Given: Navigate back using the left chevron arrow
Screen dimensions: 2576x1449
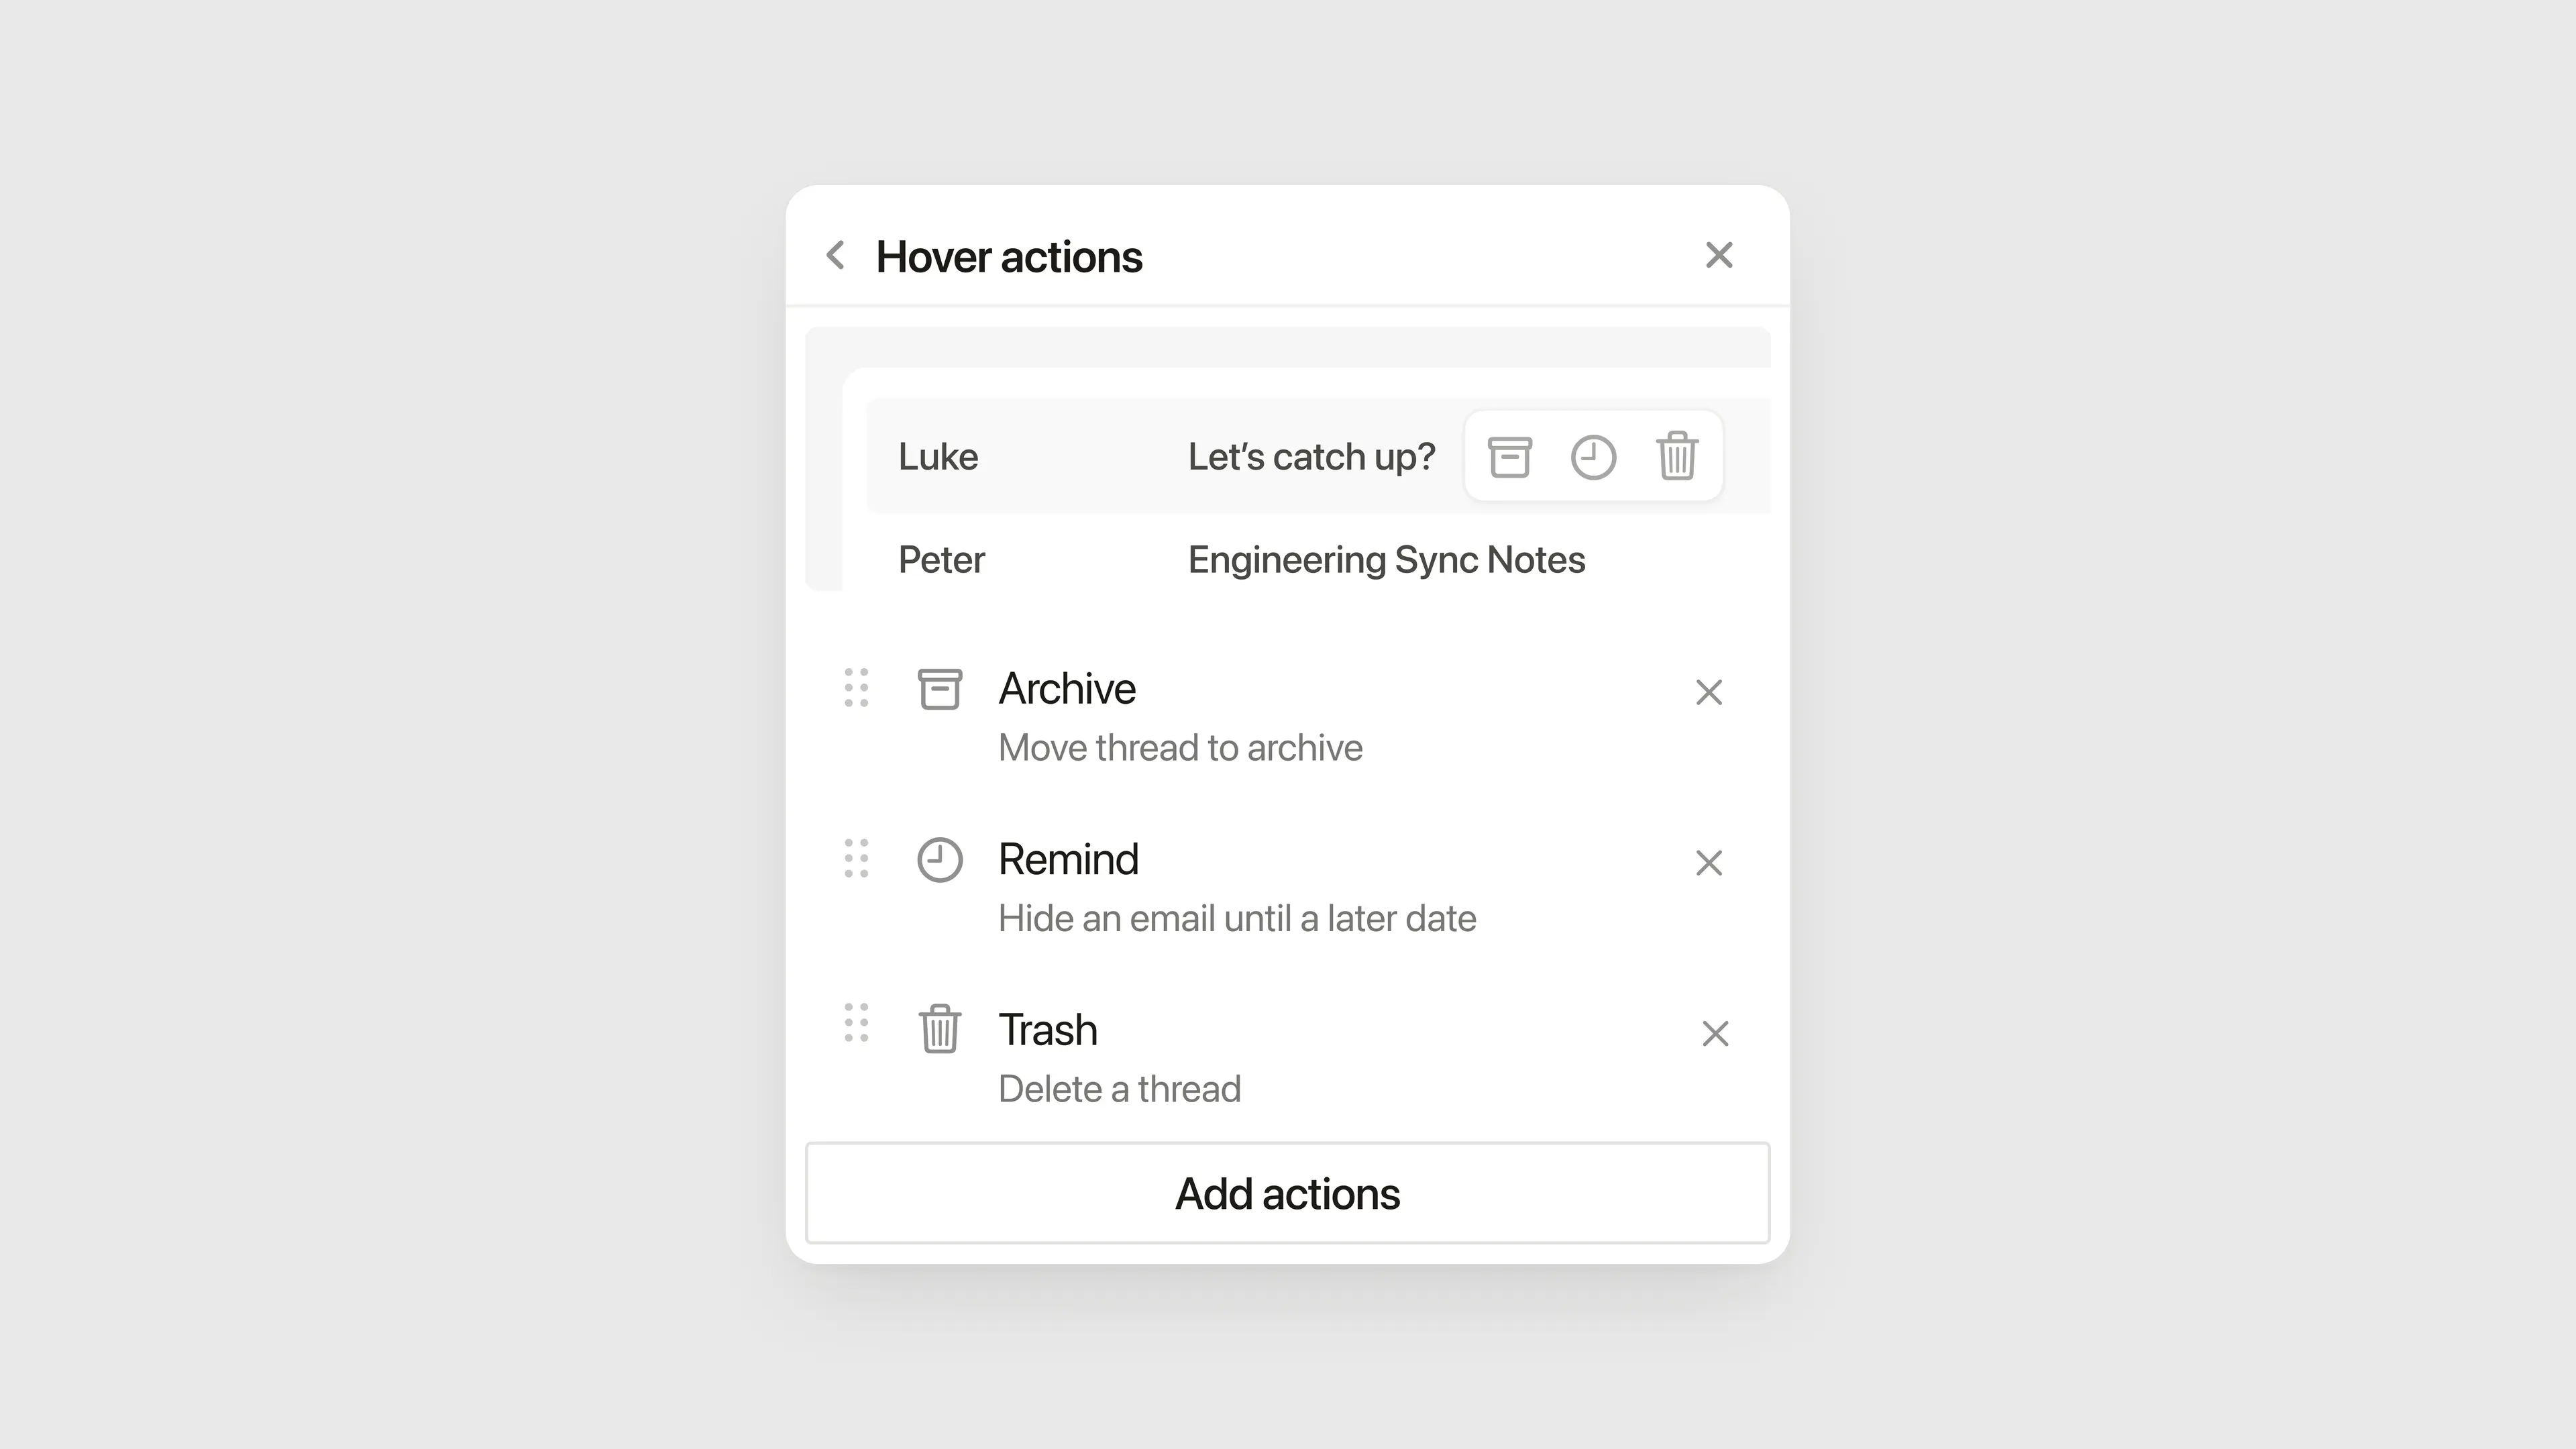Looking at the screenshot, I should pos(836,256).
